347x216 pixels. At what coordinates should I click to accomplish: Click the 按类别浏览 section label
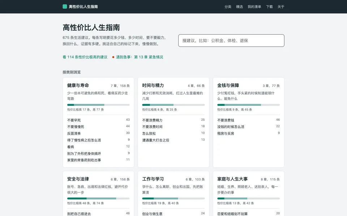pos(72,72)
